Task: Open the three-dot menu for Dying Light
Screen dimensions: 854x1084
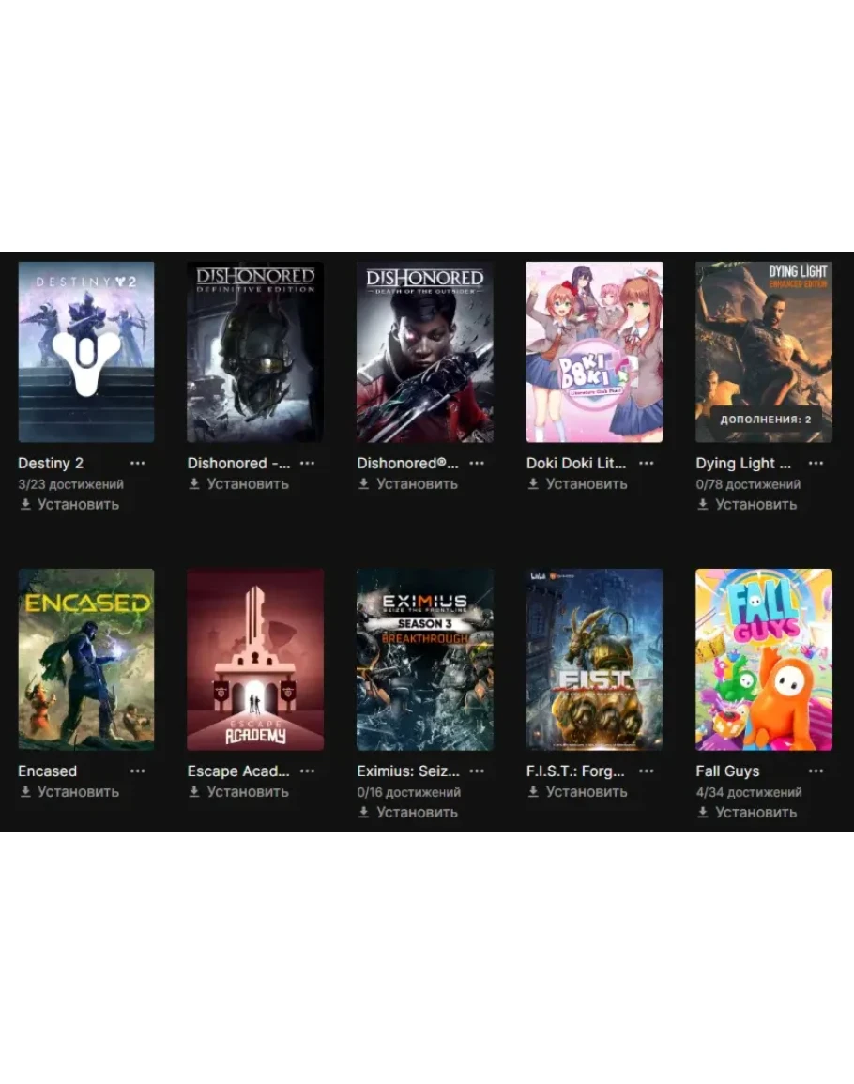Action: pos(816,464)
